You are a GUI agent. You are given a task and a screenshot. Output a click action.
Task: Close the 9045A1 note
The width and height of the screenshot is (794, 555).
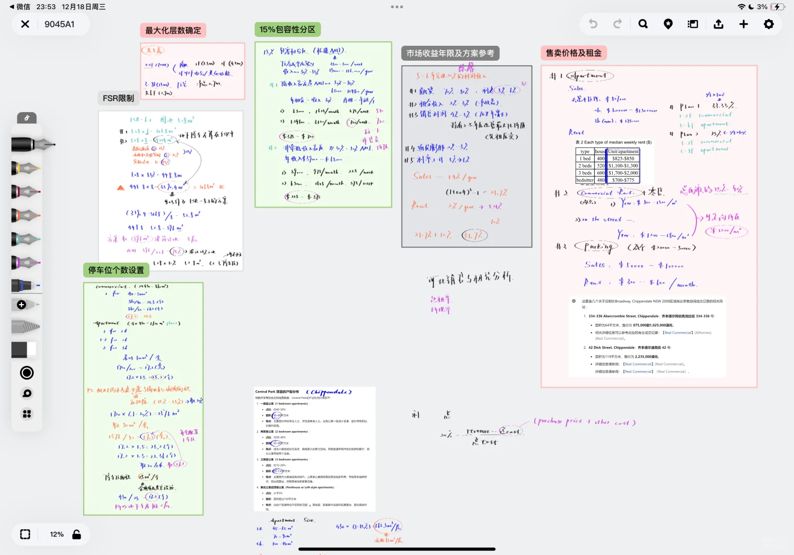[x=25, y=24]
